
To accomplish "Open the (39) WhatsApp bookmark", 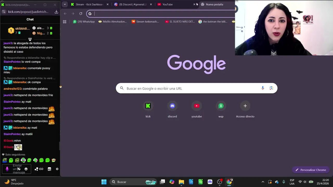I will (84, 22).
